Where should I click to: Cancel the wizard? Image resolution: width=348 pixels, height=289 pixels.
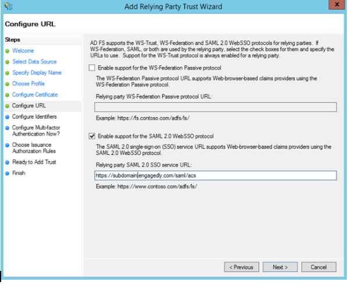point(319,267)
